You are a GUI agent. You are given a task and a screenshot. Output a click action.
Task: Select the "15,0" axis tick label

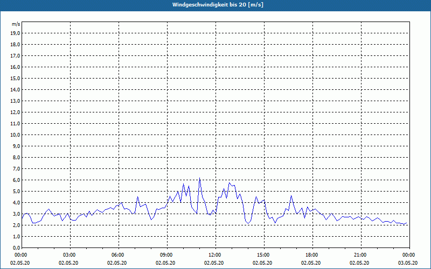pyautogui.click(x=15, y=78)
